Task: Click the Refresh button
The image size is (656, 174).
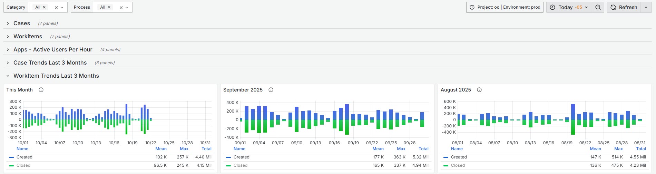Action: pyautogui.click(x=624, y=7)
